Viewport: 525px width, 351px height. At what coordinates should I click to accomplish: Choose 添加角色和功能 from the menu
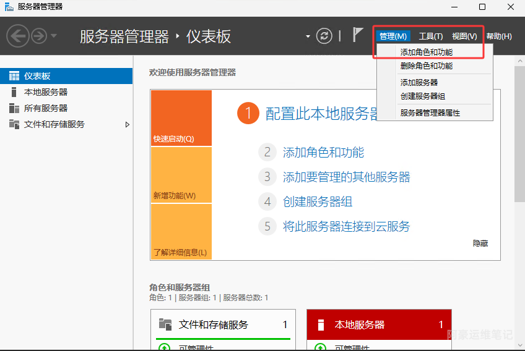[435, 52]
